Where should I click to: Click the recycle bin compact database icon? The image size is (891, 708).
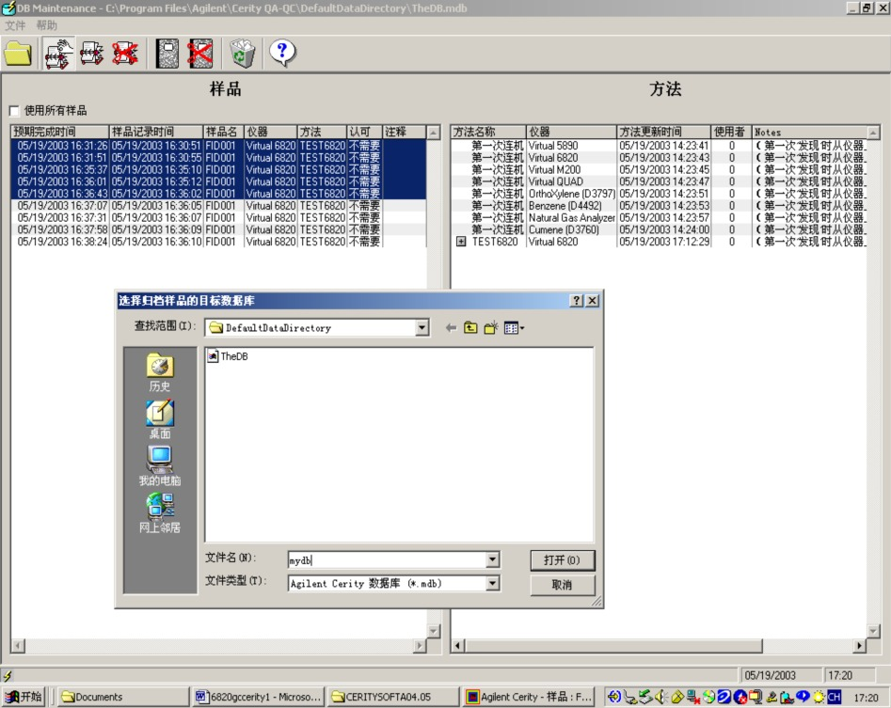(243, 54)
